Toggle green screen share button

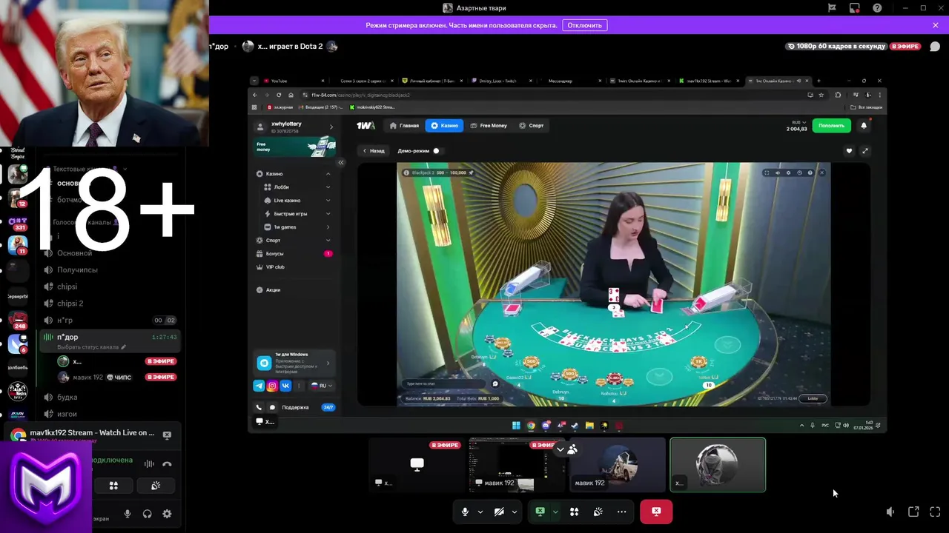point(540,512)
